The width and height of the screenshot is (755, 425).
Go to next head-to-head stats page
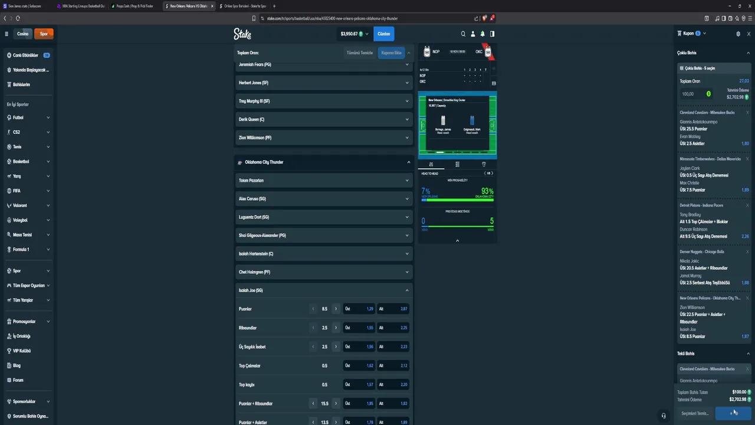coord(492,173)
